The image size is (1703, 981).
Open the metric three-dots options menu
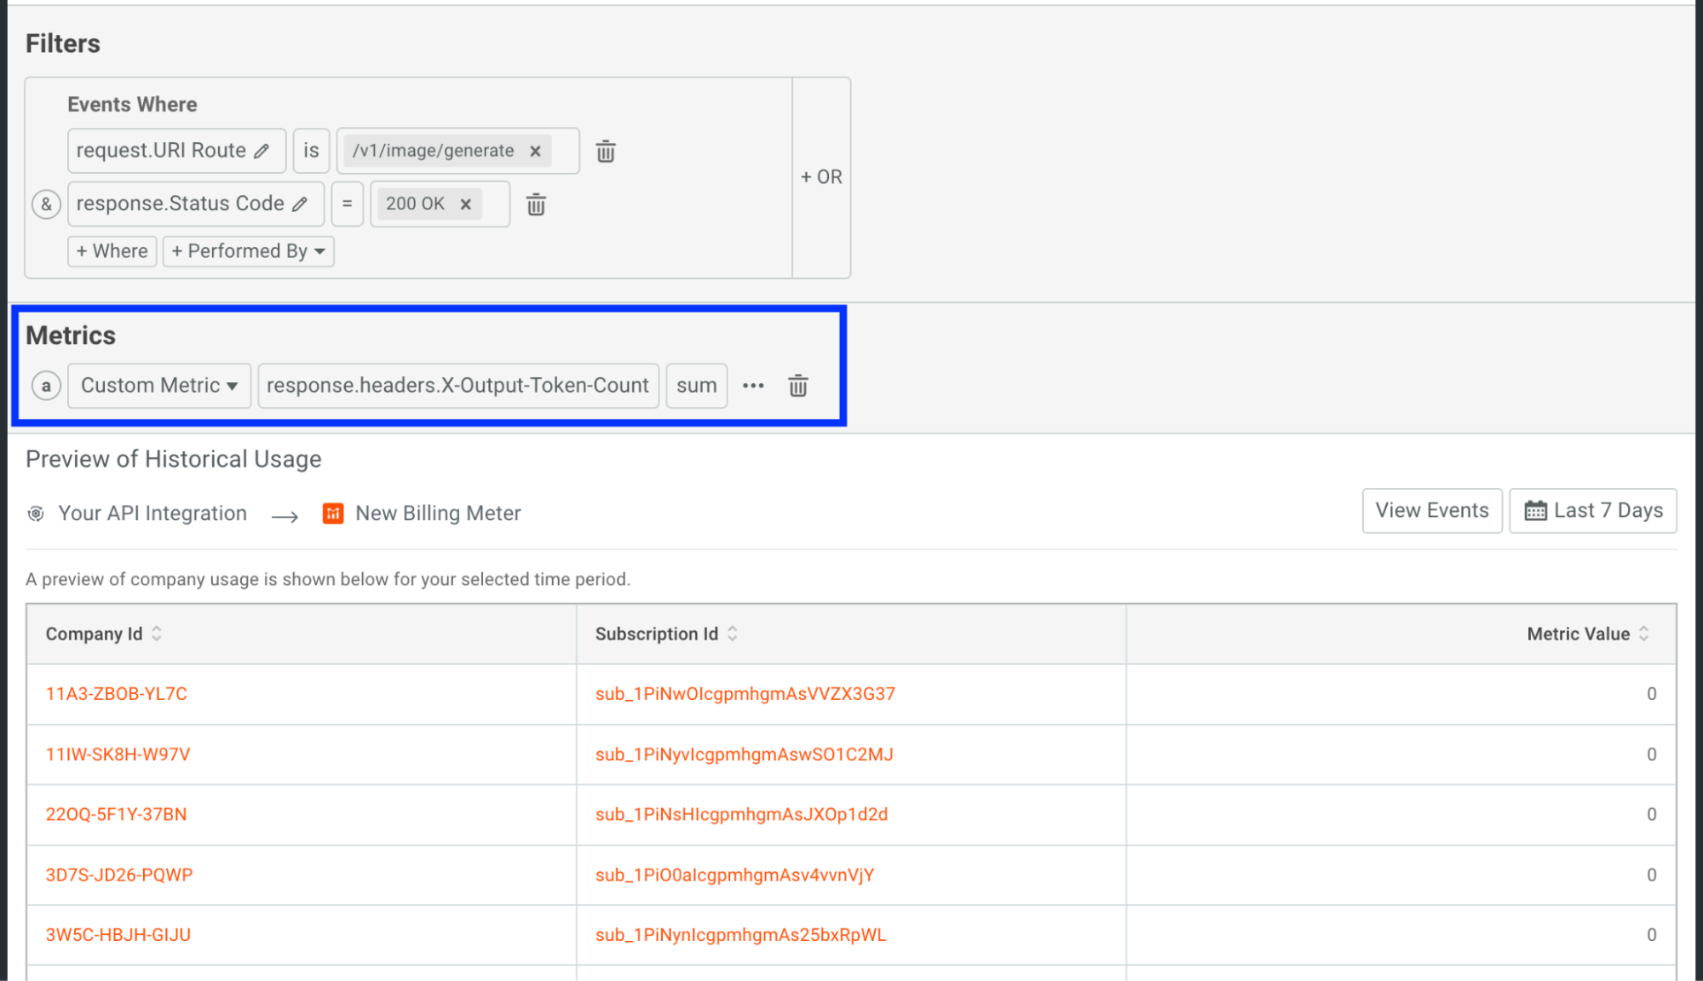pyautogui.click(x=753, y=386)
